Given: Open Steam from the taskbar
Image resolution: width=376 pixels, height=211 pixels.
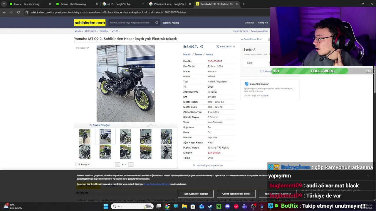Looking at the screenshot, I should (x=210, y=206).
